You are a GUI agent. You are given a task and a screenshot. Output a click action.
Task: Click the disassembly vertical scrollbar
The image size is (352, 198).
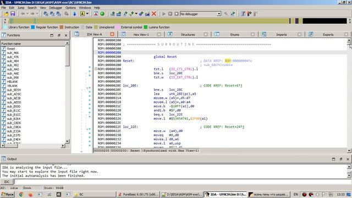pos(349,95)
